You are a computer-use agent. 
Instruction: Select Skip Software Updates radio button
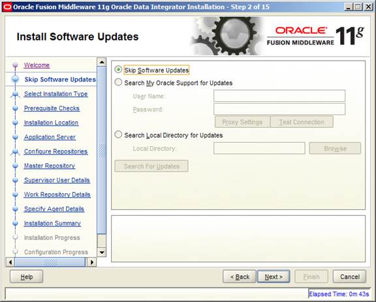[x=118, y=70]
